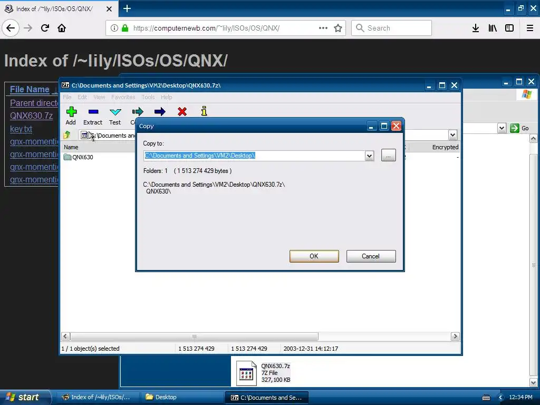Open the 7-Zip address bar dropdown
This screenshot has width=540, height=405.
(x=452, y=135)
